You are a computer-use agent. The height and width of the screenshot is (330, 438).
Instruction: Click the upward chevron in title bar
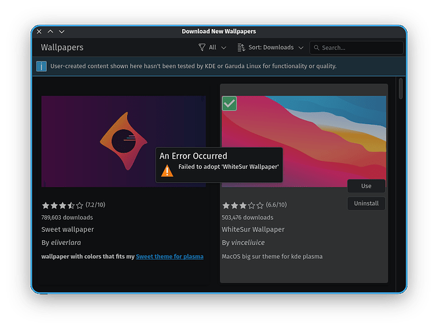(x=50, y=32)
